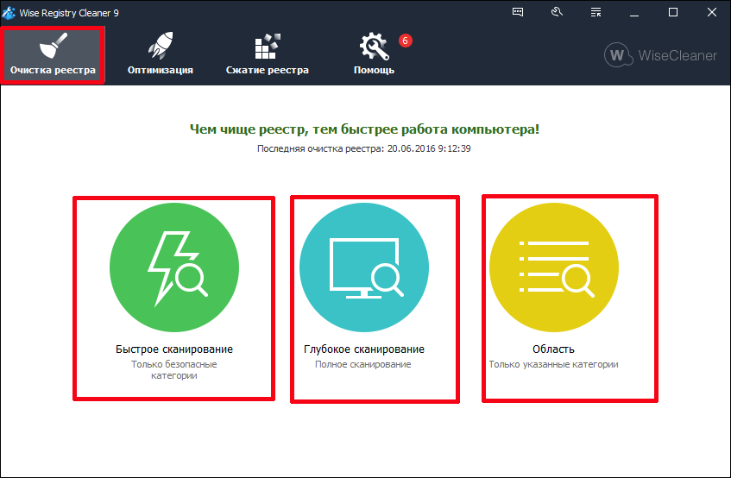Maximize the Wise Registry Cleaner window
The image size is (731, 478).
(x=673, y=12)
